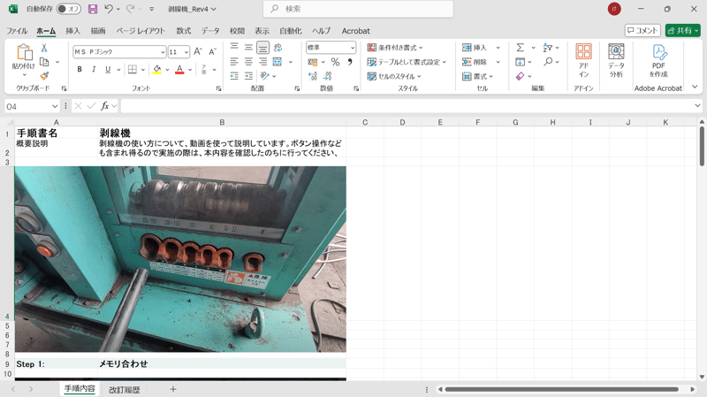Viewport: 707px width, 397px height.
Task: Expand the formula bar chevron
Action: tap(697, 106)
